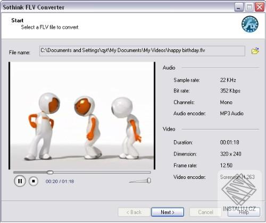266x223 pixels.
Task: Pause the video preview playback
Action: (20, 181)
